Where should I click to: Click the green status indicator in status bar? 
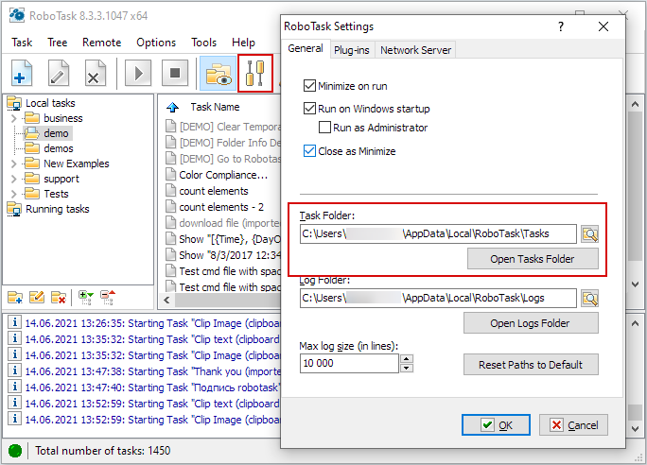pos(15,451)
